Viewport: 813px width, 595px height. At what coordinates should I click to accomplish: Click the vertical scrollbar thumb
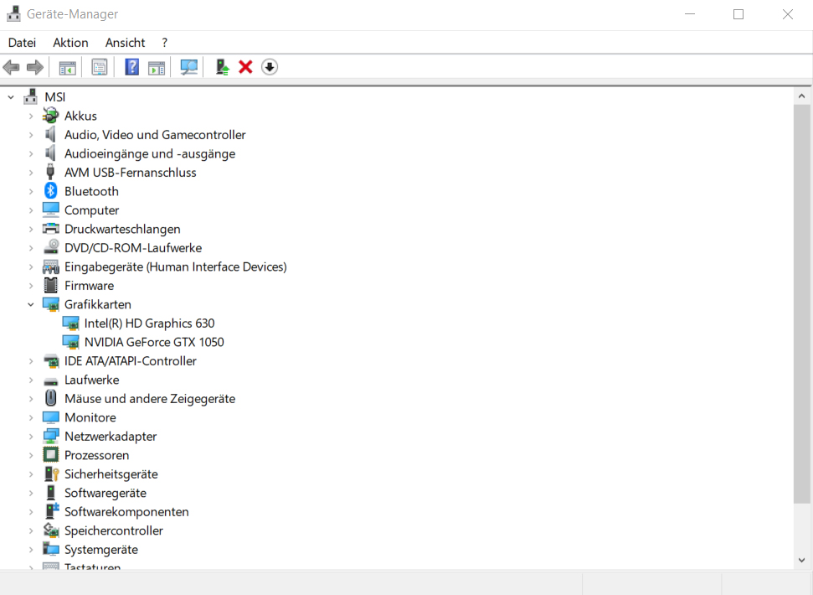(801, 303)
